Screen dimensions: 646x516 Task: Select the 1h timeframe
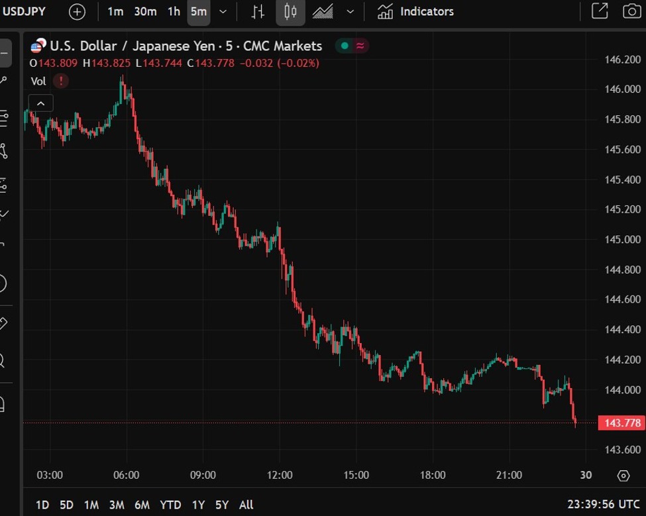(x=174, y=11)
